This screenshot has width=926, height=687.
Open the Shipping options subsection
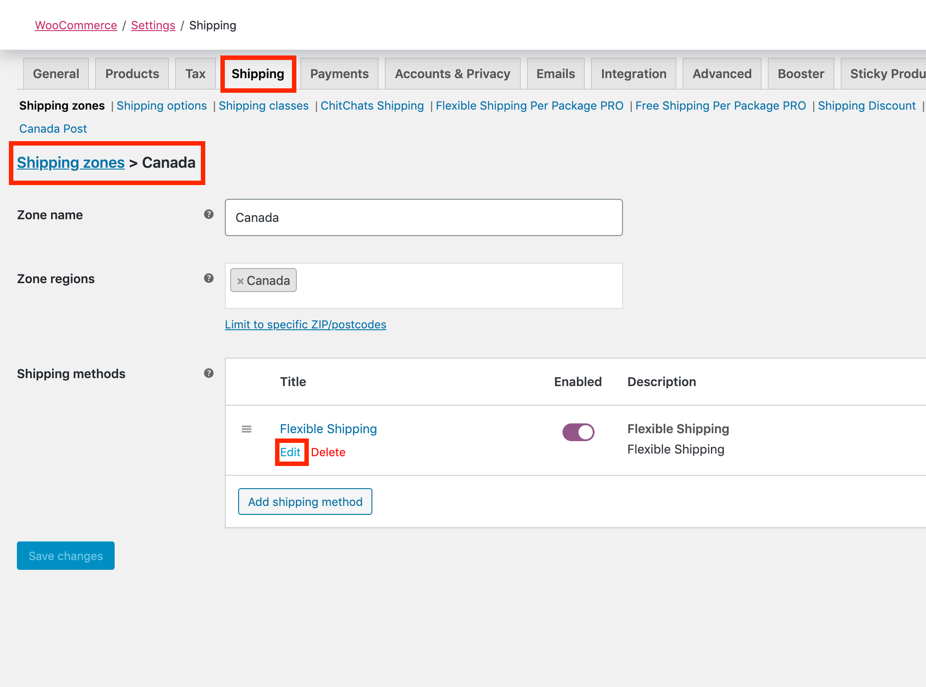tap(162, 106)
